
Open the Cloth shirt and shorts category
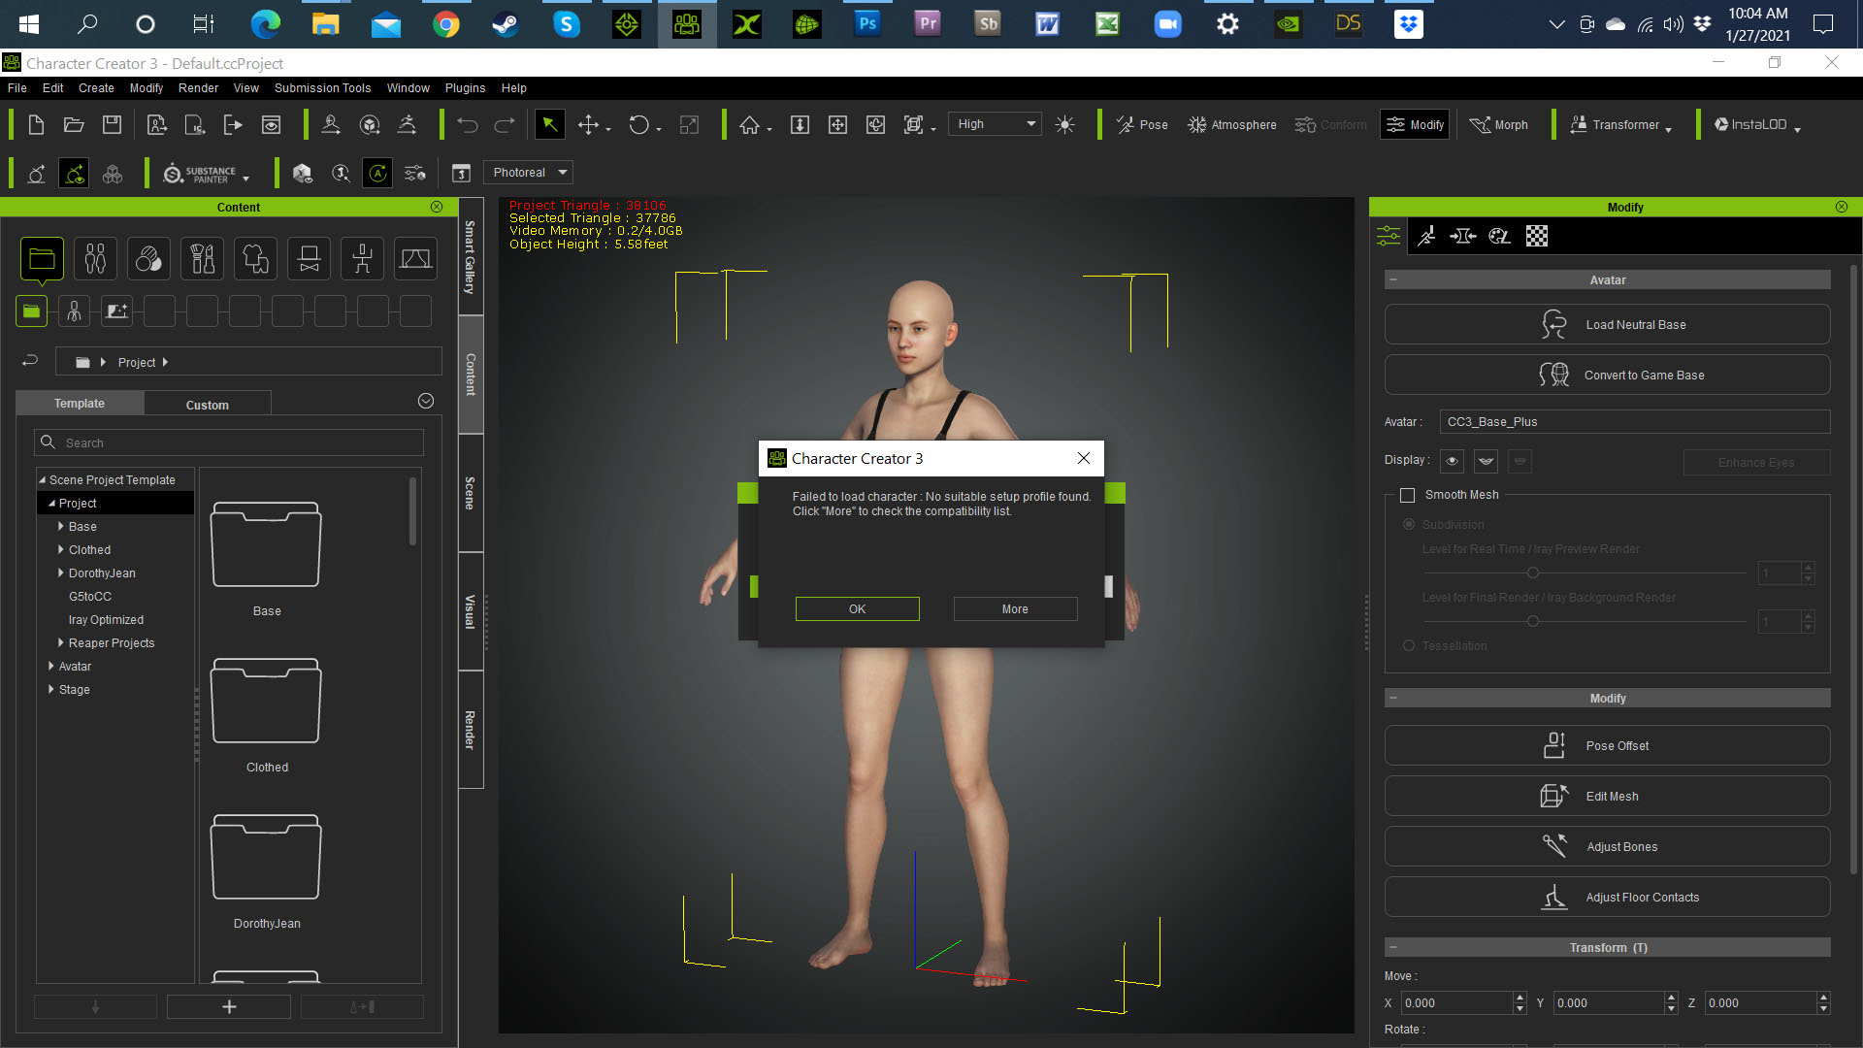(255, 258)
